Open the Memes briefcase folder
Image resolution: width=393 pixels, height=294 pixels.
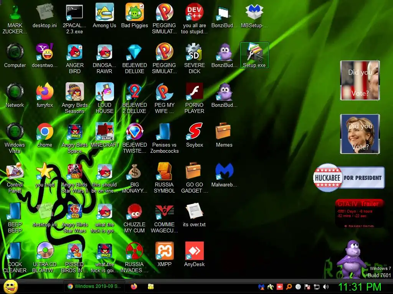click(x=224, y=135)
